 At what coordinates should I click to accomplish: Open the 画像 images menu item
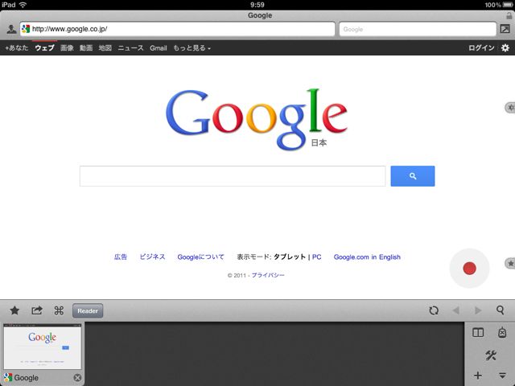tap(67, 48)
